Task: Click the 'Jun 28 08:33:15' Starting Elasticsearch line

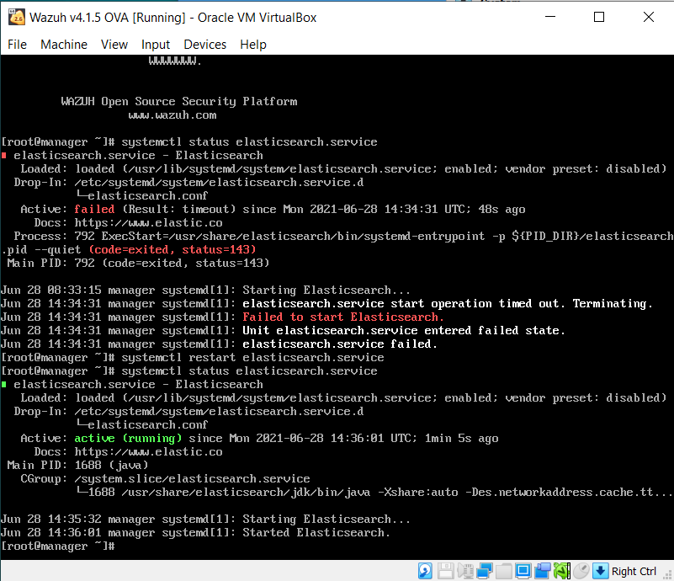Action: tap(205, 290)
